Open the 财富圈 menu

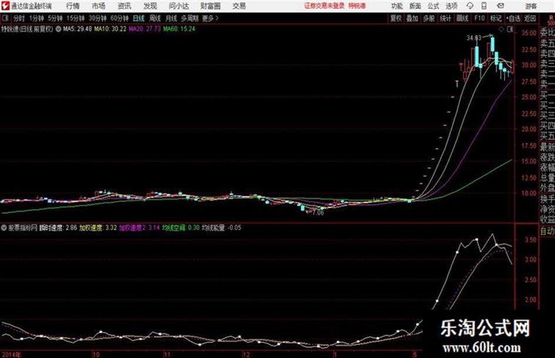210,6
